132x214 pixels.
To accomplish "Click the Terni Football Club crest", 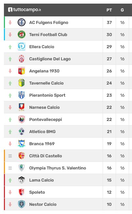I will click(x=22, y=34).
